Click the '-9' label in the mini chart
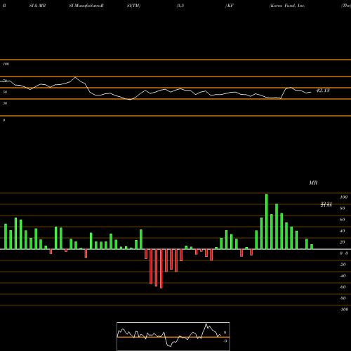Screen dimensions: 351x351 tap(225, 341)
